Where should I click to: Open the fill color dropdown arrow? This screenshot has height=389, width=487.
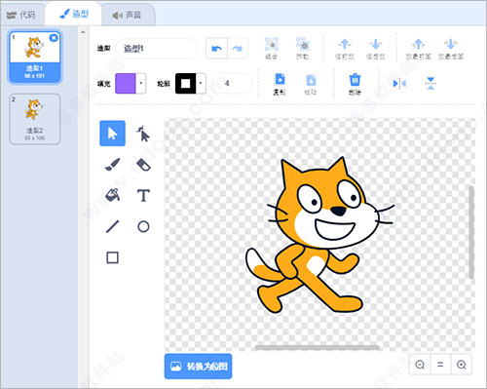click(140, 84)
